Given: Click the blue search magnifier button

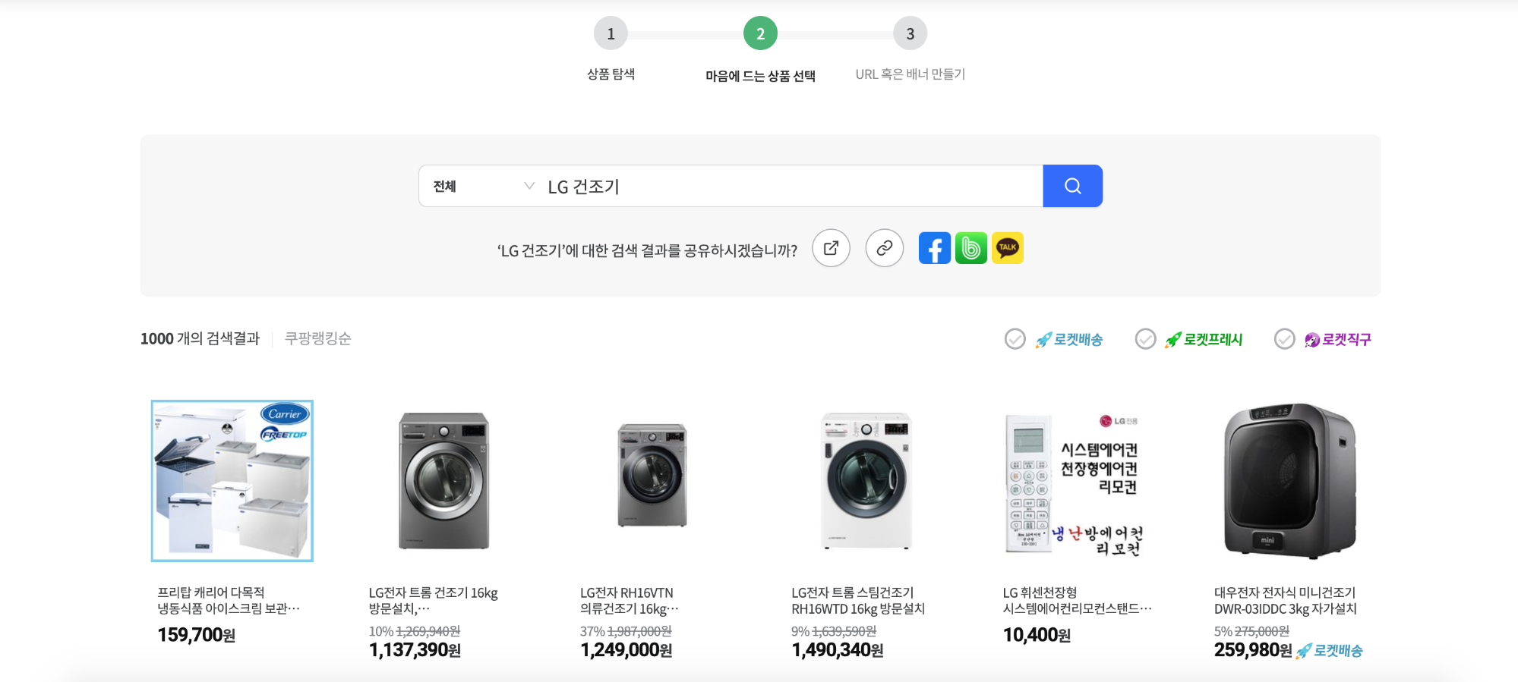Looking at the screenshot, I should pos(1072,186).
